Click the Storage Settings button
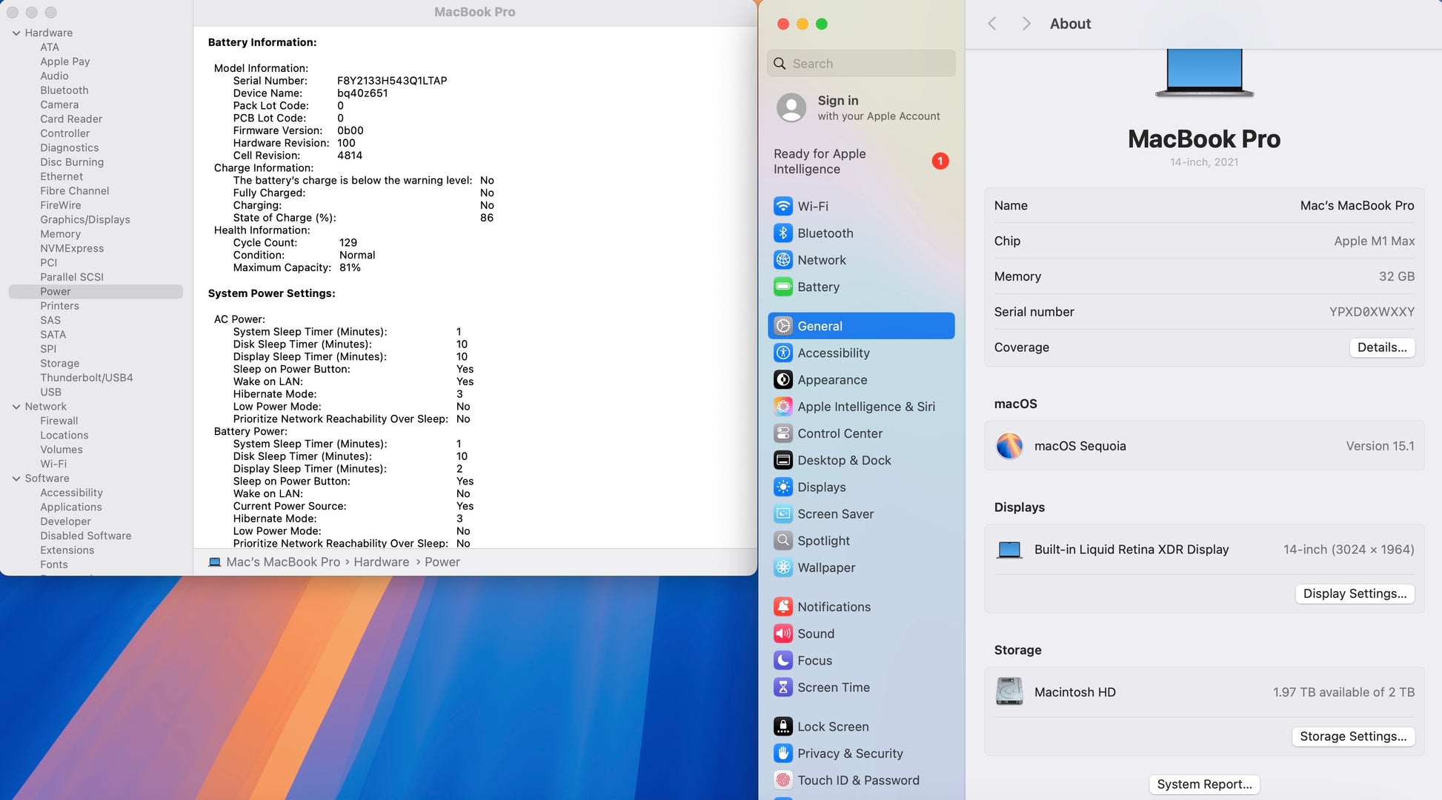The height and width of the screenshot is (800, 1442). pos(1352,736)
